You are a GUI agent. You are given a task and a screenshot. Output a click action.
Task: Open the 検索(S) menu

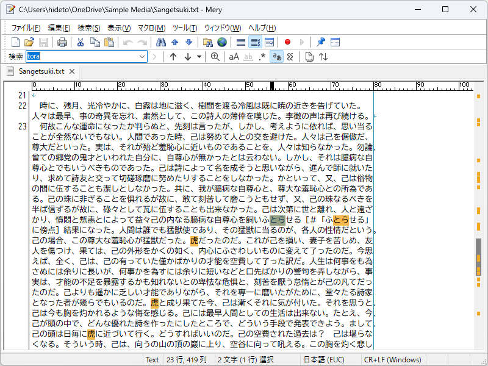pos(88,28)
